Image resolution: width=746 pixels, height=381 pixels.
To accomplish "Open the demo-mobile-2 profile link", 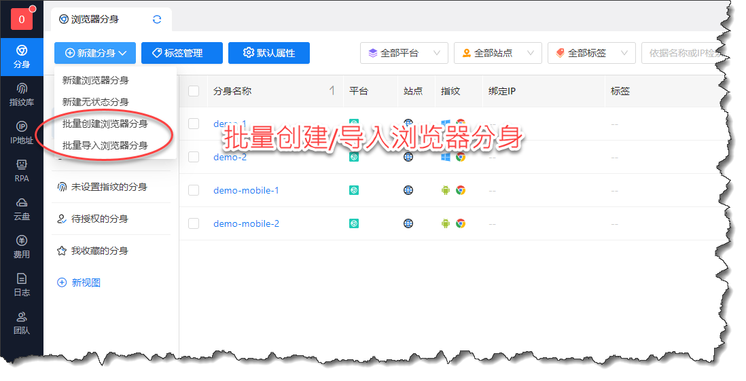I will point(246,223).
